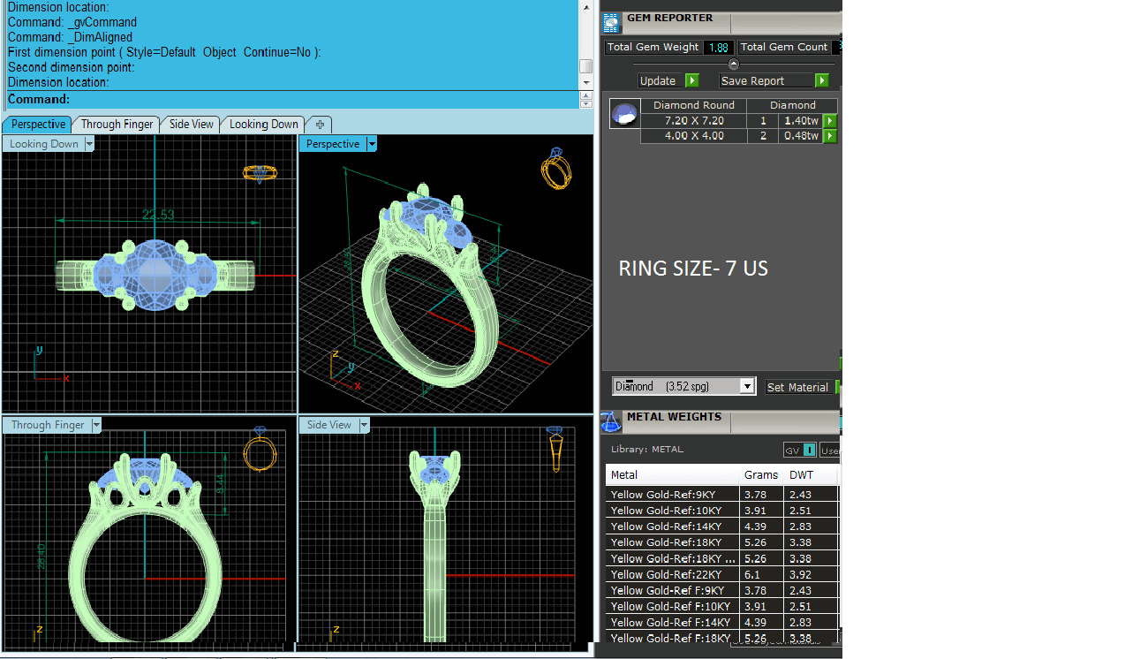
Task: Expand the Perspective viewport title menu arrow
Action: click(x=372, y=144)
